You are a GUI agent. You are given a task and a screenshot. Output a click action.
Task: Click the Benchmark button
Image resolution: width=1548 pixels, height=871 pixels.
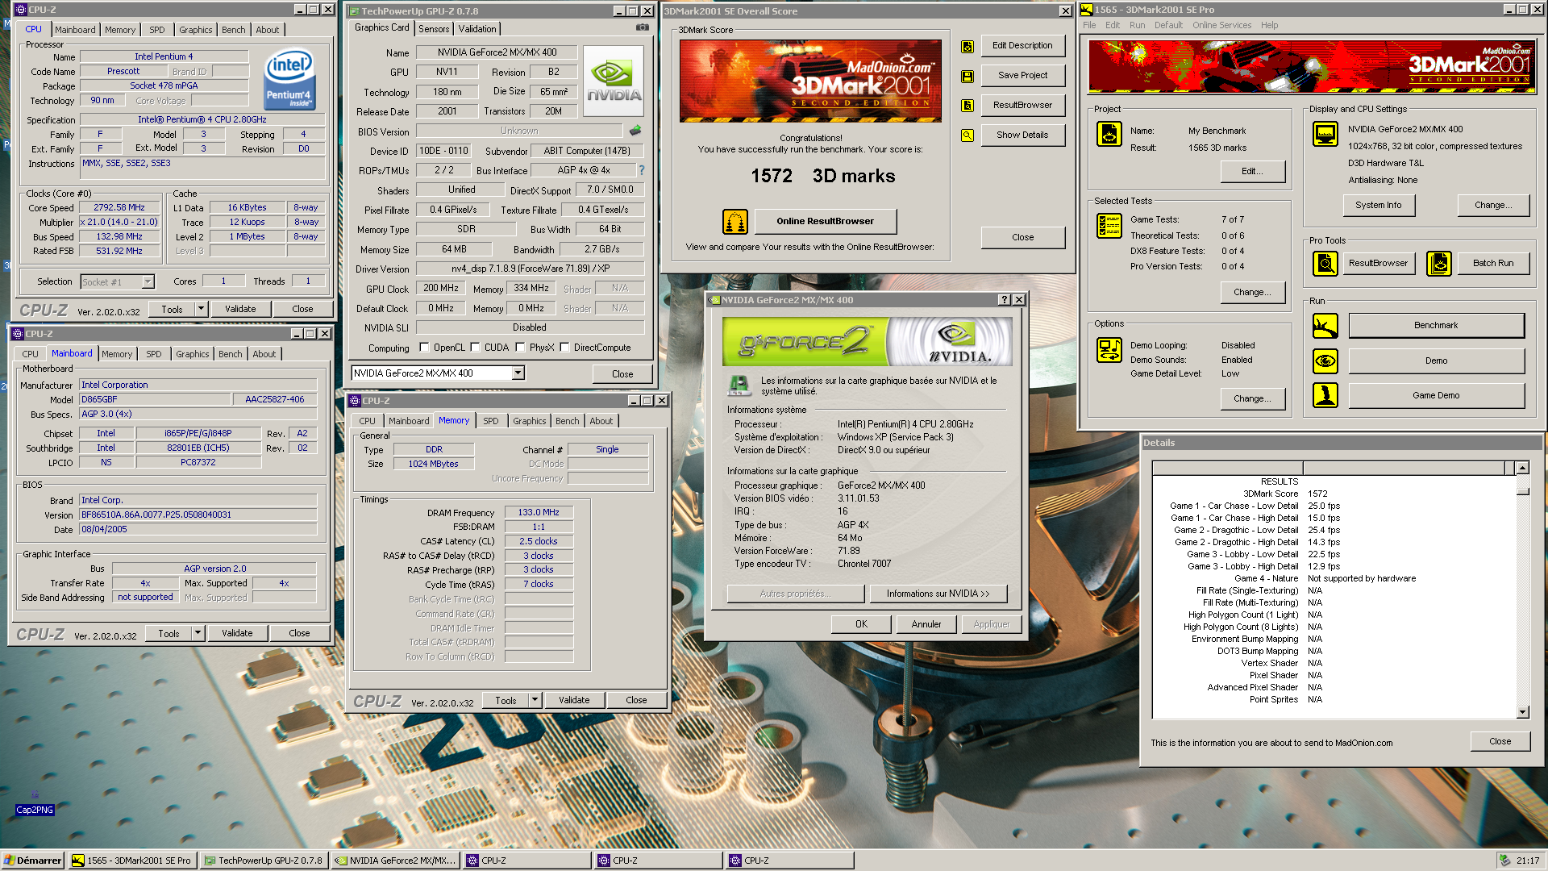pyautogui.click(x=1436, y=325)
